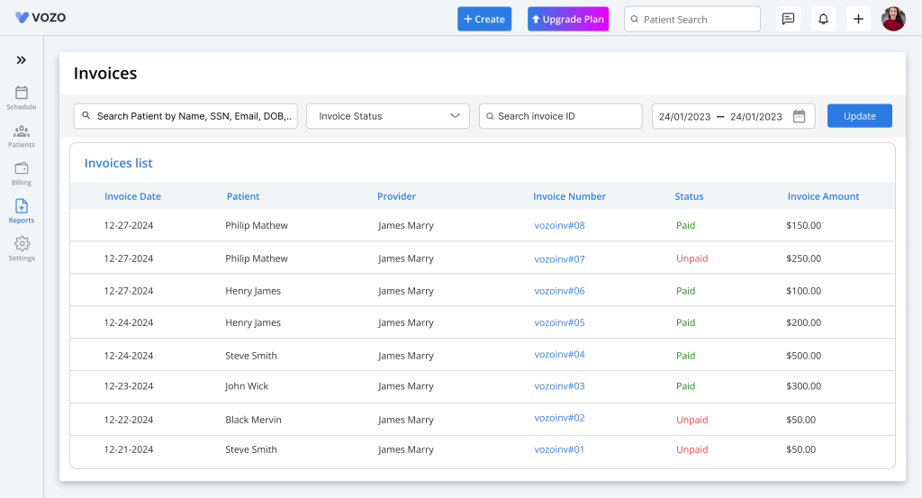The height and width of the screenshot is (498, 922).
Task: Open invoice vozoinv#01 link
Action: point(559,449)
